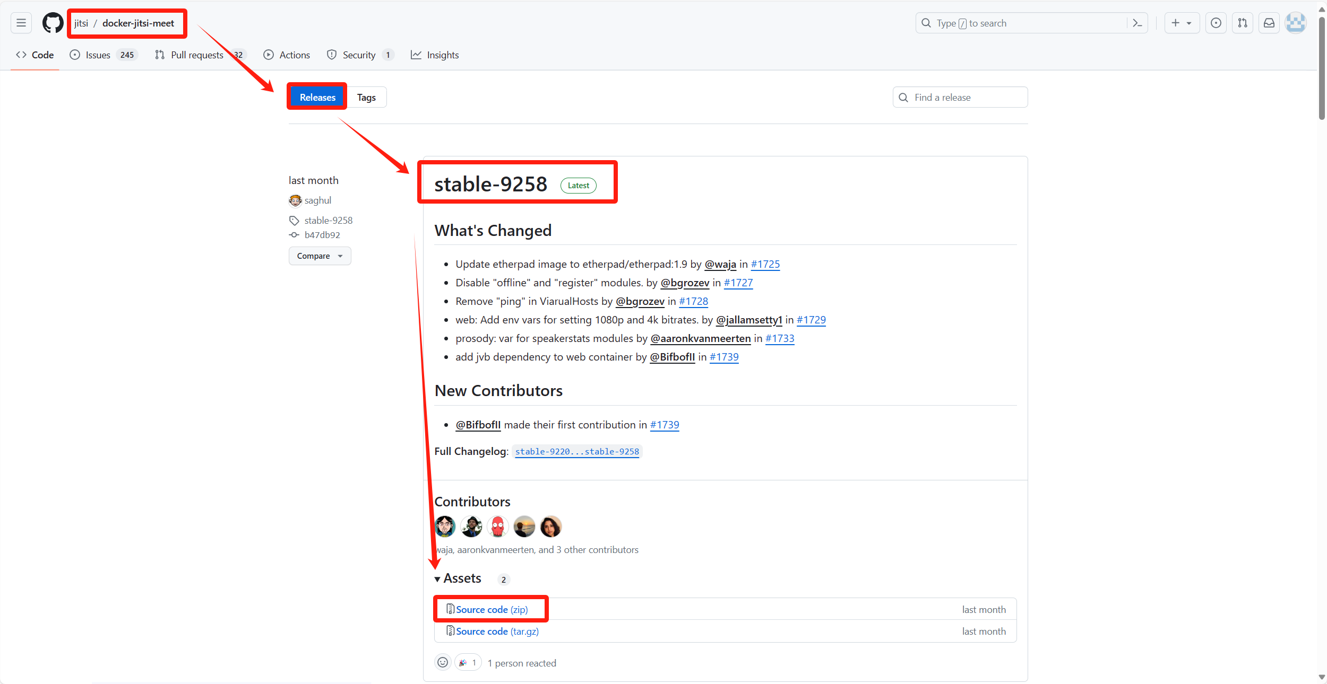
Task: Open the command palette icon
Action: [x=1138, y=23]
